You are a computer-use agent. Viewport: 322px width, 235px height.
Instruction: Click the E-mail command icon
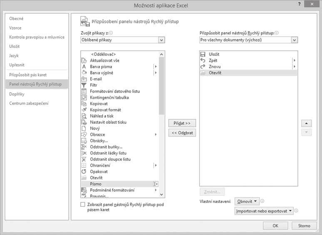84,79
